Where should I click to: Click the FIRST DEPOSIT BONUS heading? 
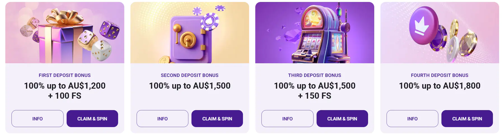[x=65, y=75]
